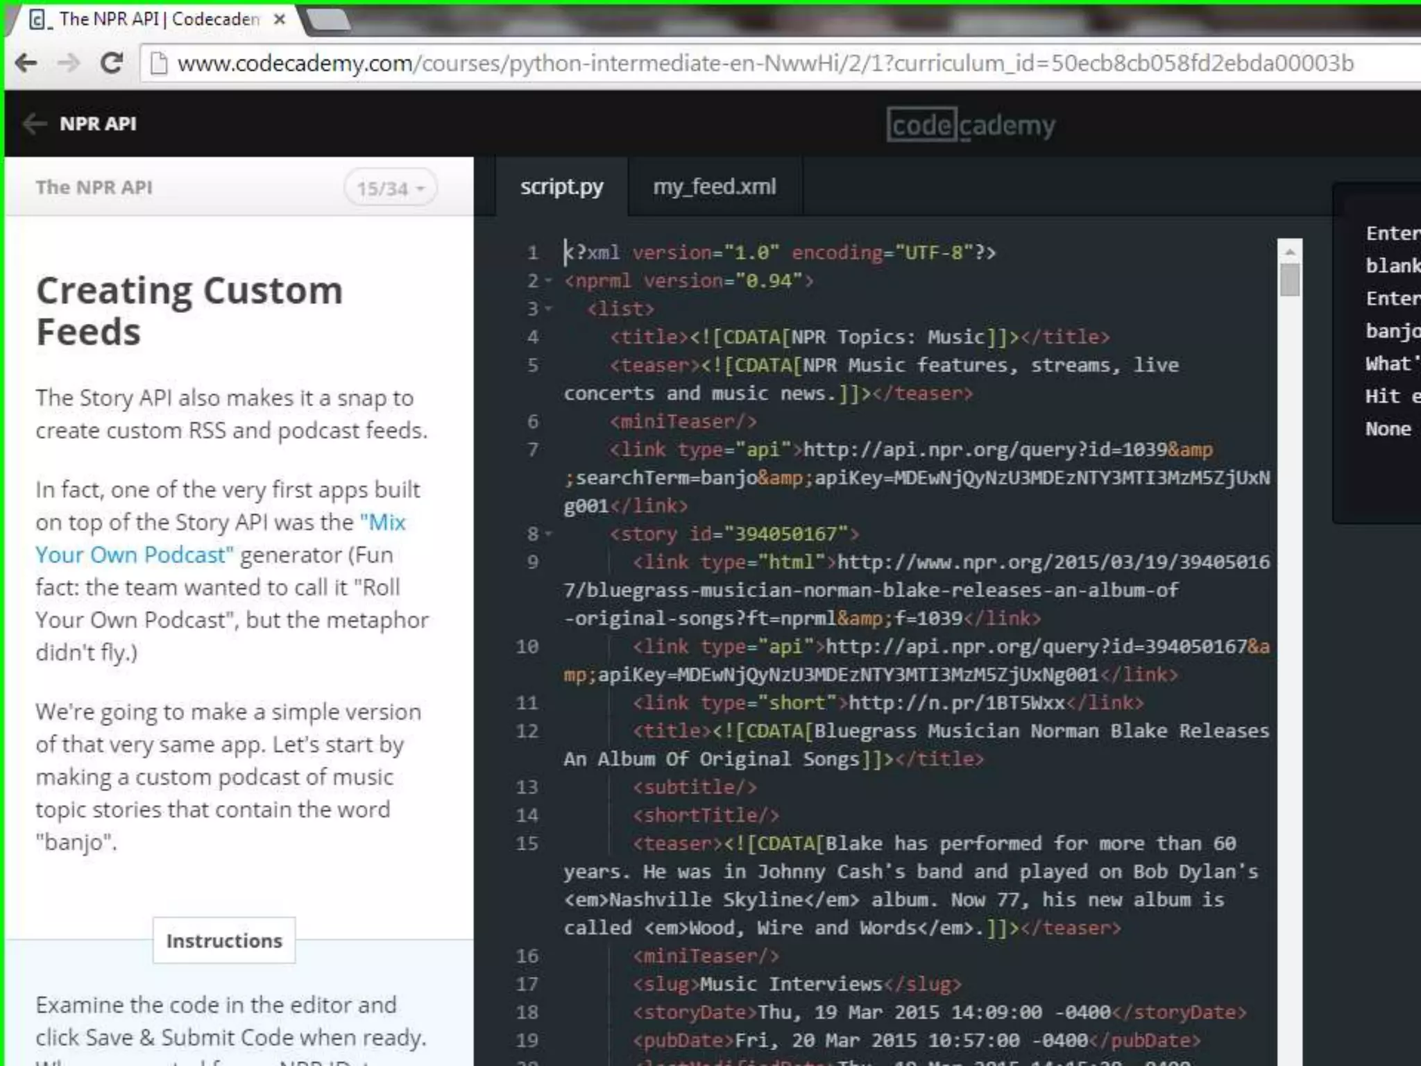Click the browser Forward arrow
The image size is (1421, 1066).
(x=69, y=63)
